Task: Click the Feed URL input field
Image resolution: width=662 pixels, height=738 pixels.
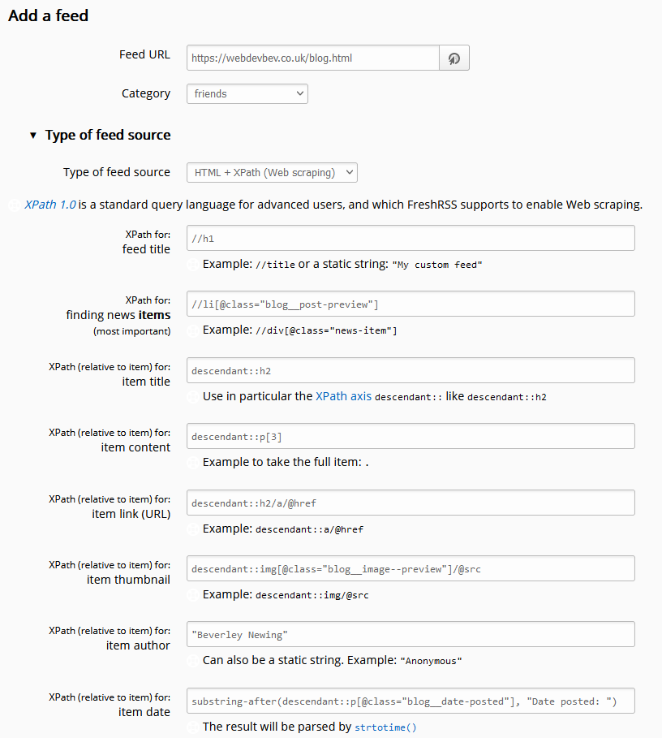Action: [x=312, y=58]
